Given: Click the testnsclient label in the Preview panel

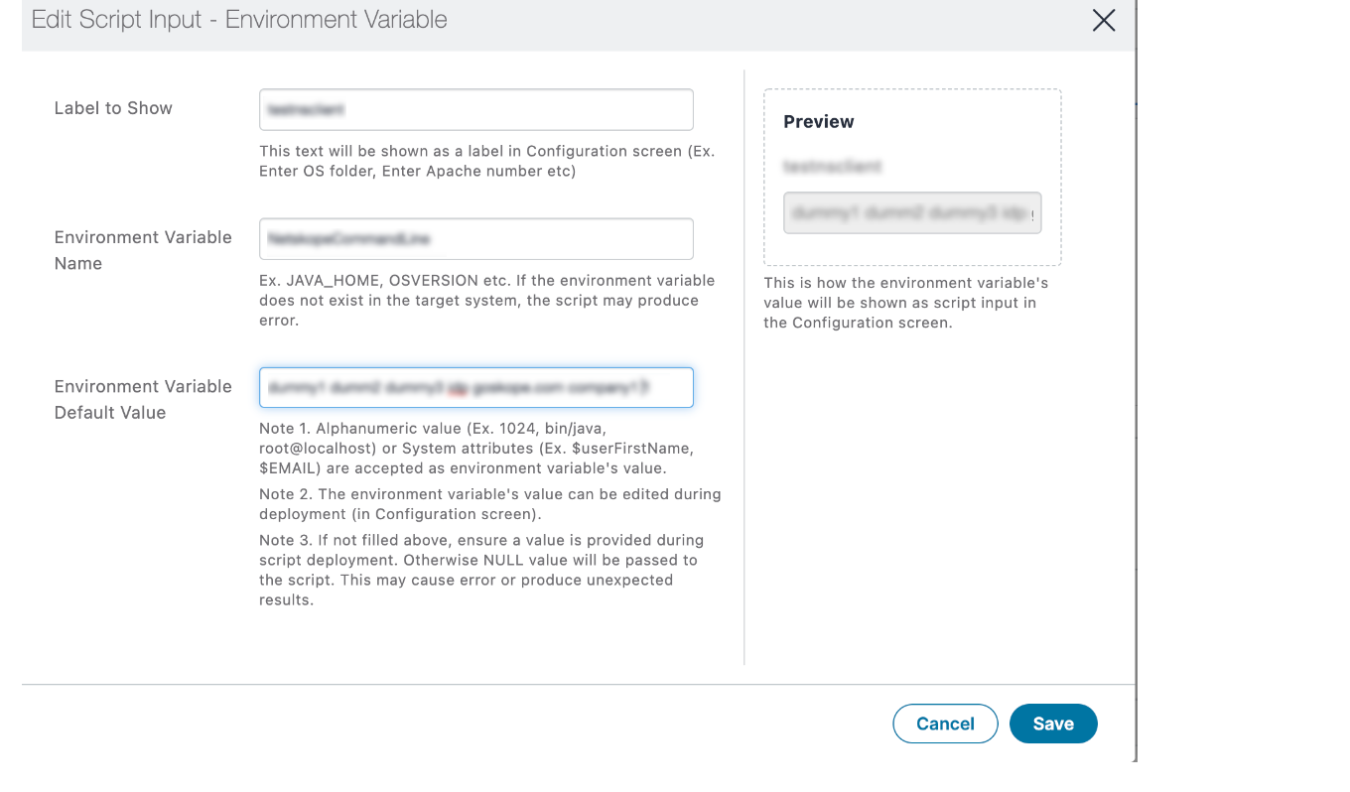Looking at the screenshot, I should (832, 166).
